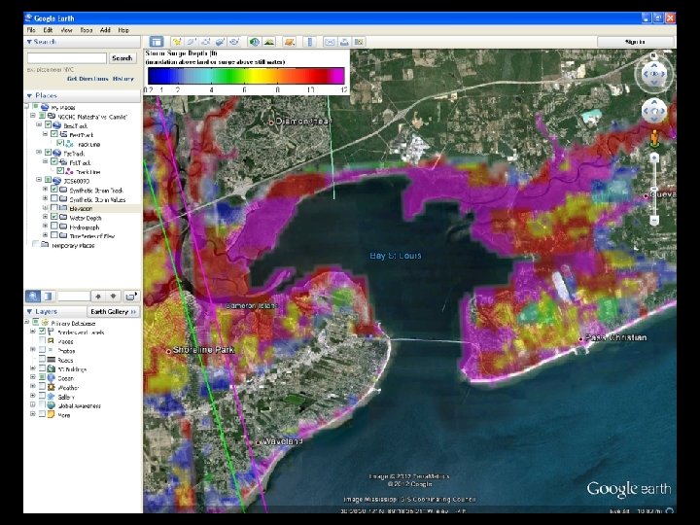
Task: Collapse the Layers panel triangle
Action: pyautogui.click(x=29, y=312)
